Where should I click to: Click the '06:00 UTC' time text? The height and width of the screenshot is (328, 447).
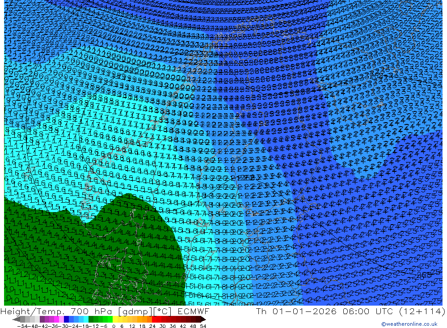[x=368, y=311]
